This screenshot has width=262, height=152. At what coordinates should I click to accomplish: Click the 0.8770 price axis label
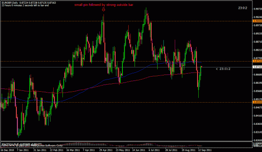click(x=258, y=58)
